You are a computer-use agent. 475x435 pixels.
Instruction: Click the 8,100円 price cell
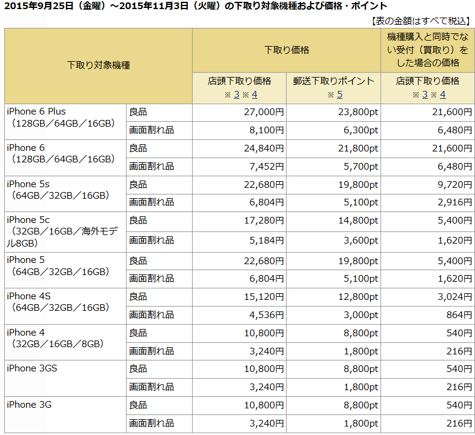(x=239, y=131)
